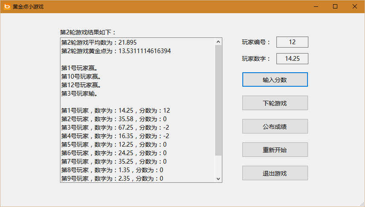Click the 玩家编号： label
This screenshot has height=207, width=365.
pos(256,42)
